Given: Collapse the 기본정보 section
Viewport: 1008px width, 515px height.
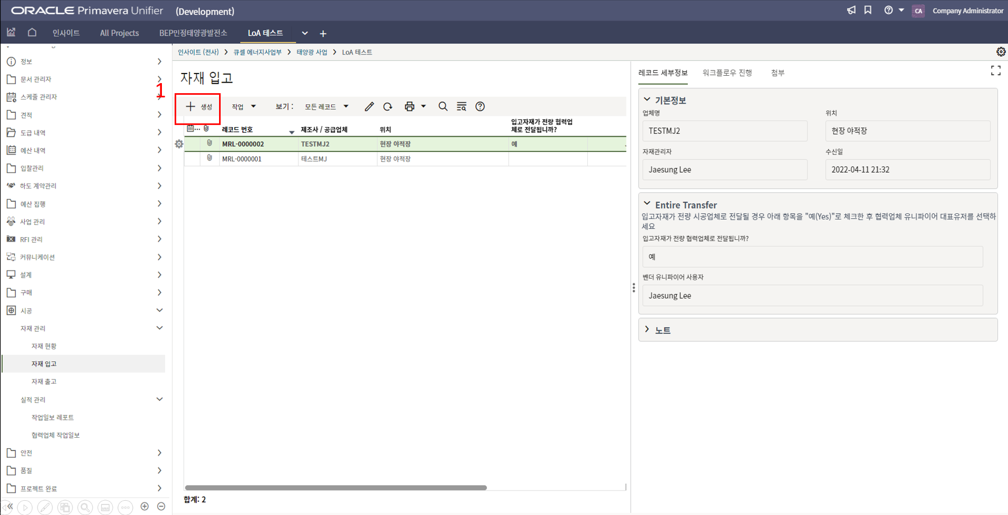Looking at the screenshot, I should click(647, 100).
